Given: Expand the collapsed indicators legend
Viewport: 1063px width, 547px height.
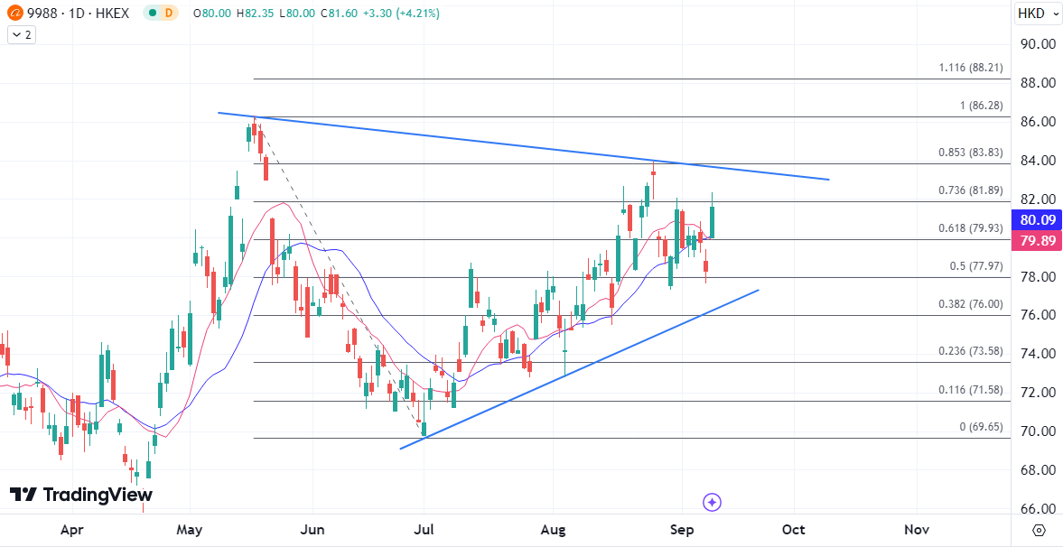Looking at the screenshot, I should point(20,34).
